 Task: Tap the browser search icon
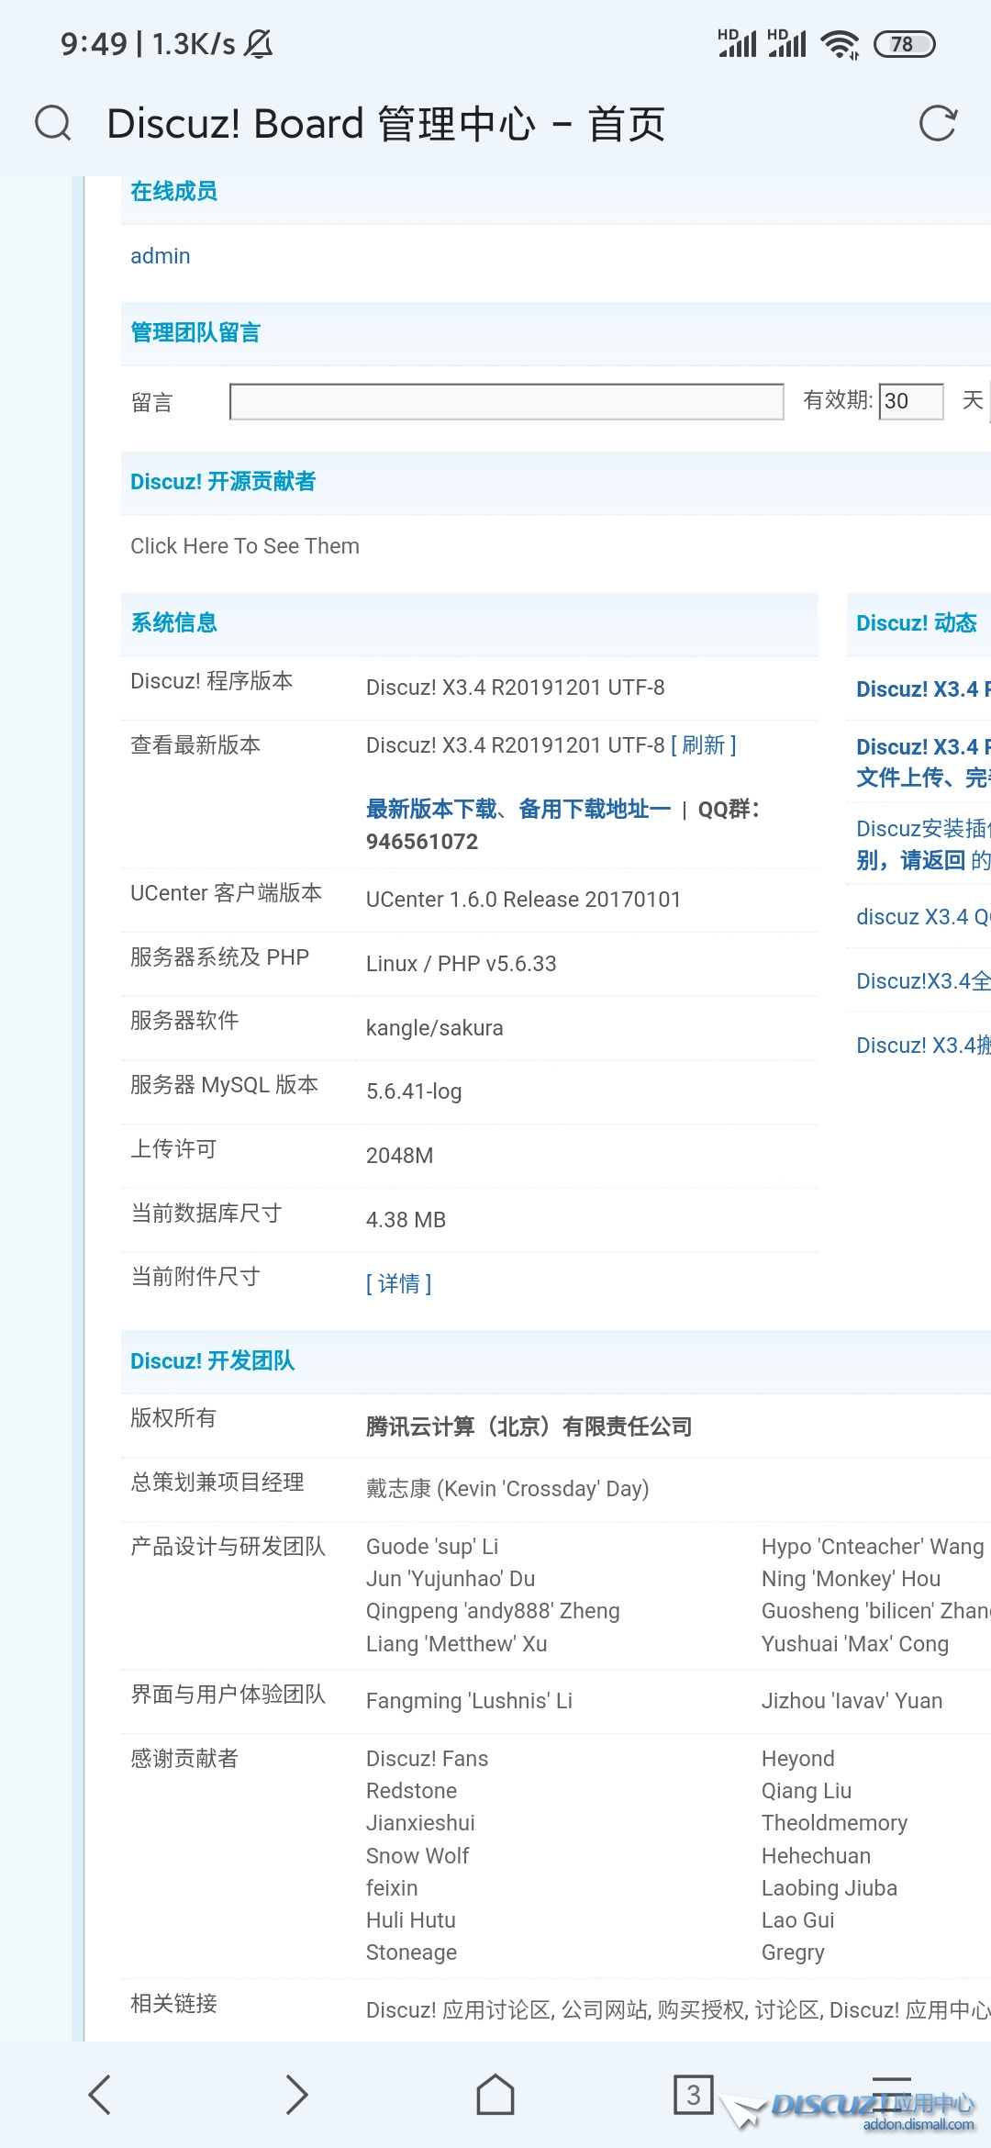click(52, 122)
